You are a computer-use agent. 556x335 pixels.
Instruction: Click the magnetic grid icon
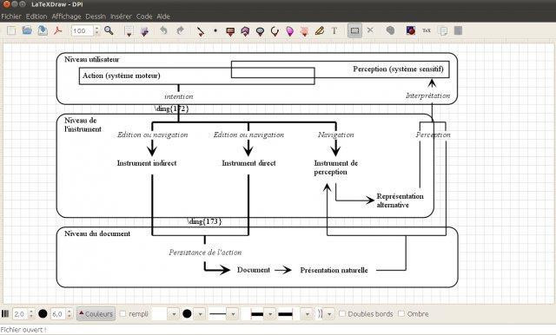[x=144, y=31]
